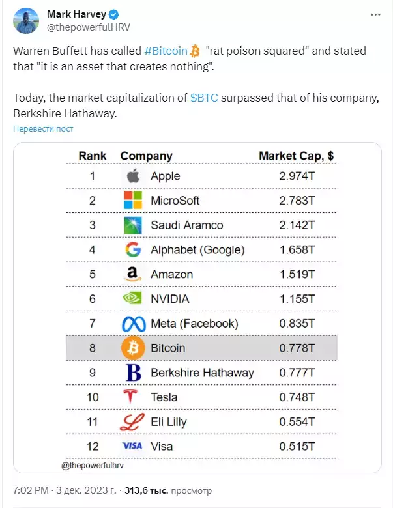Click the Apple logo in table
Image resolution: width=393 pixels, height=508 pixels.
pos(133,176)
